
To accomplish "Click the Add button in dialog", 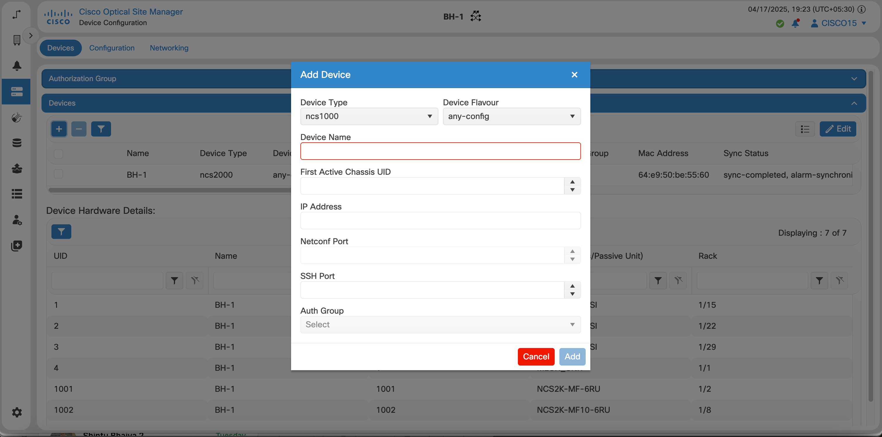I will pos(572,357).
